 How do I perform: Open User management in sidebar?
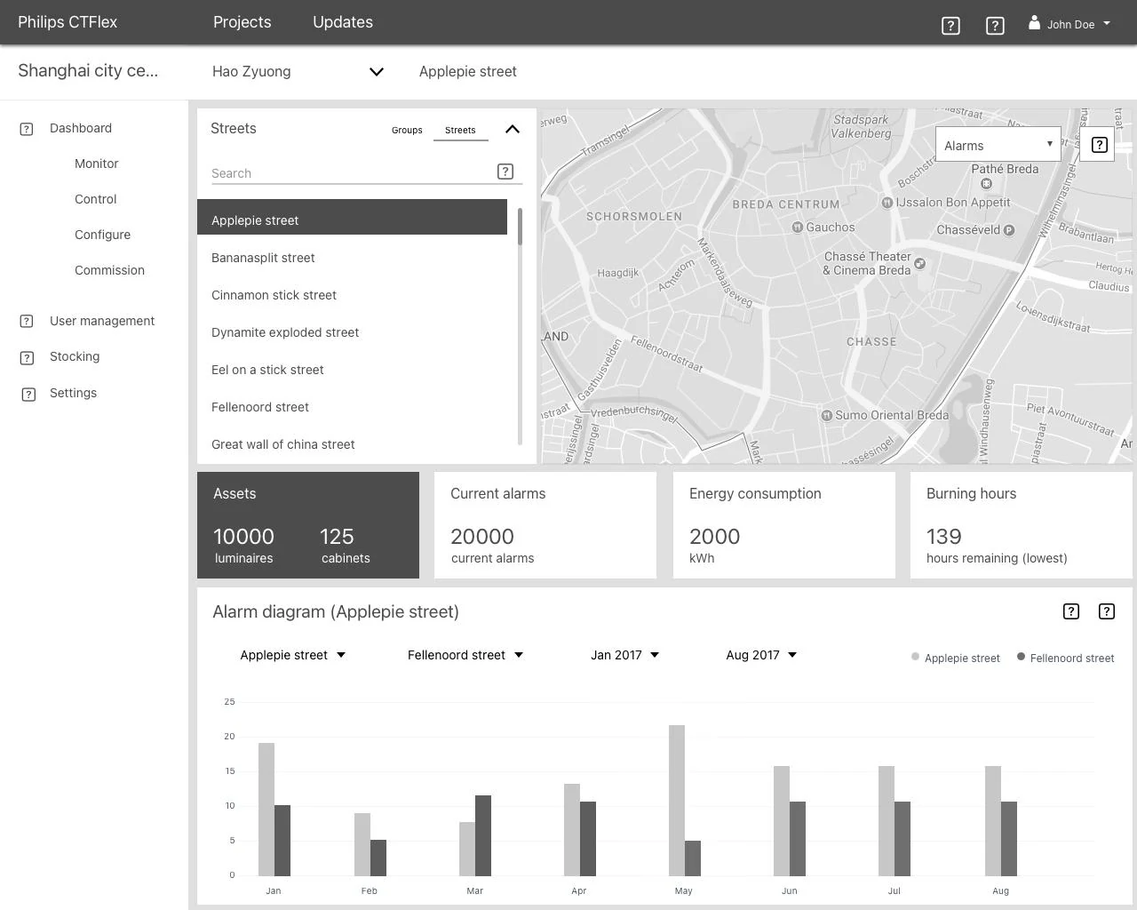pyautogui.click(x=102, y=321)
